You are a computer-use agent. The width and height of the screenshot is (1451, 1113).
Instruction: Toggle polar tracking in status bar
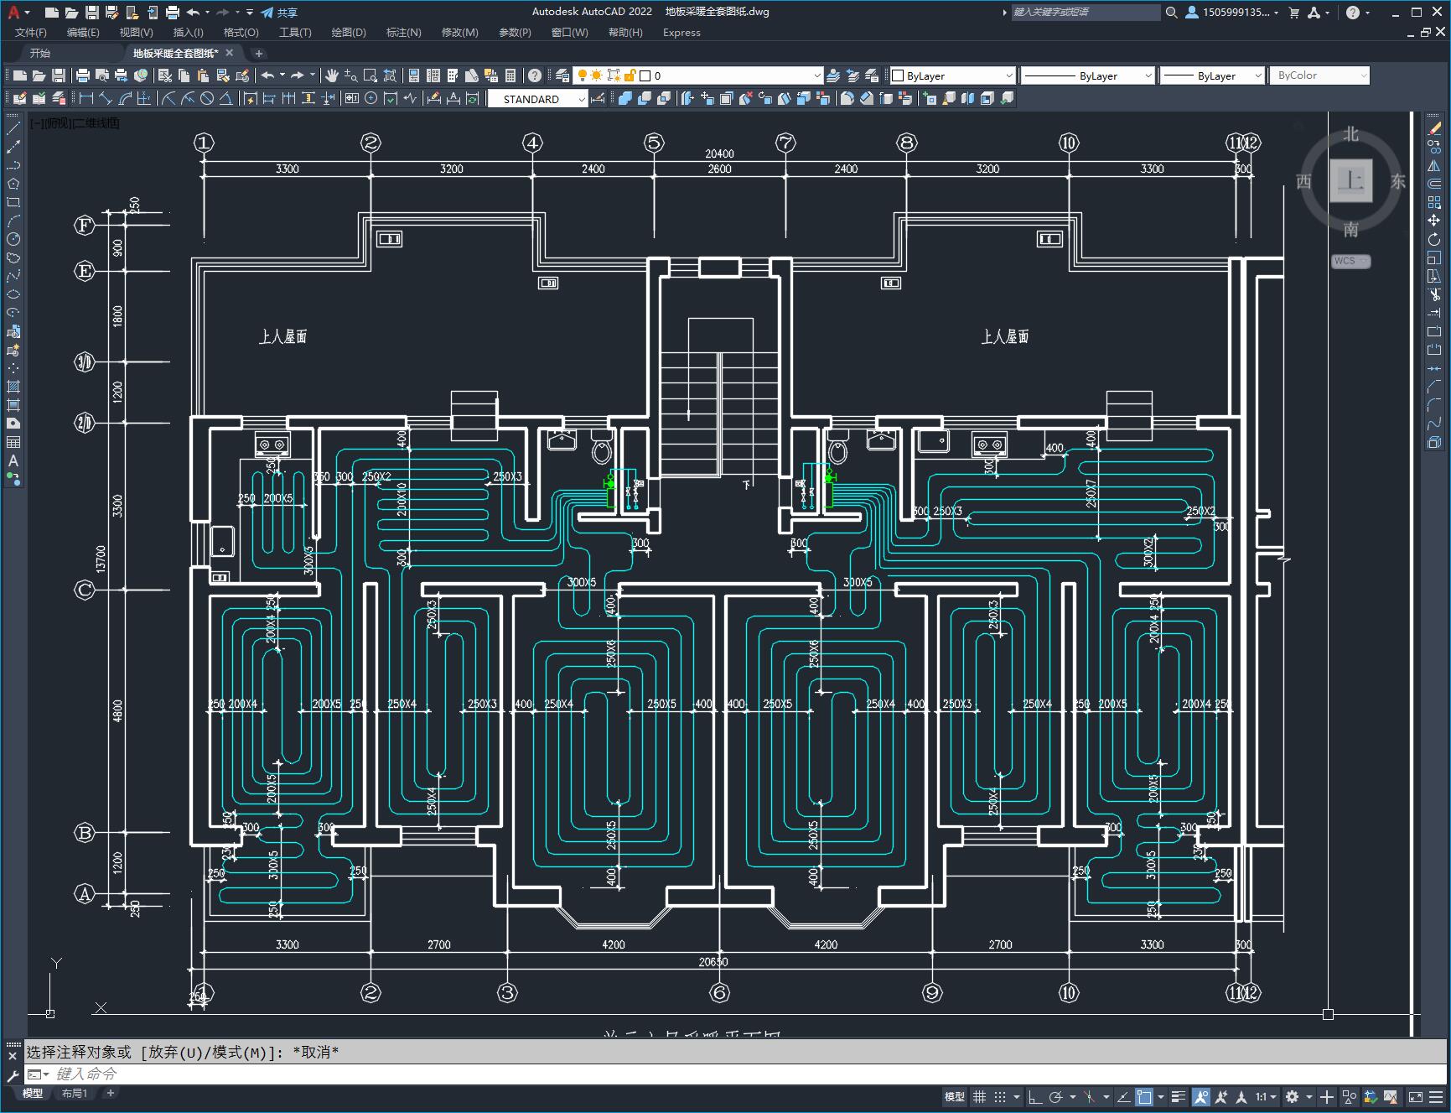click(1056, 1096)
